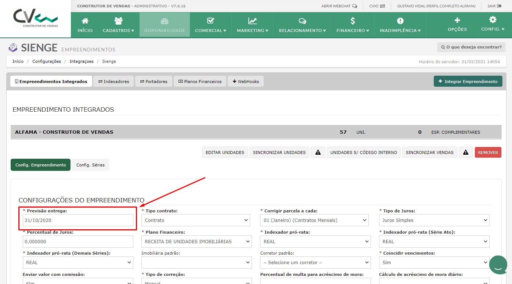Click Sincronizar Vendas button
512x284 pixels.
click(430, 152)
